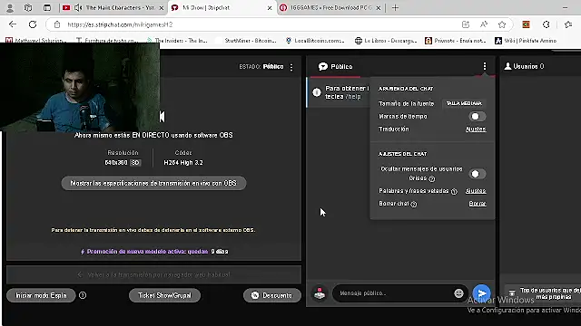Click the webcam video preview

tap(80, 87)
